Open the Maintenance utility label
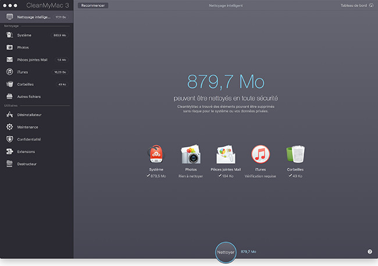This screenshot has height=266, width=378. click(27, 127)
